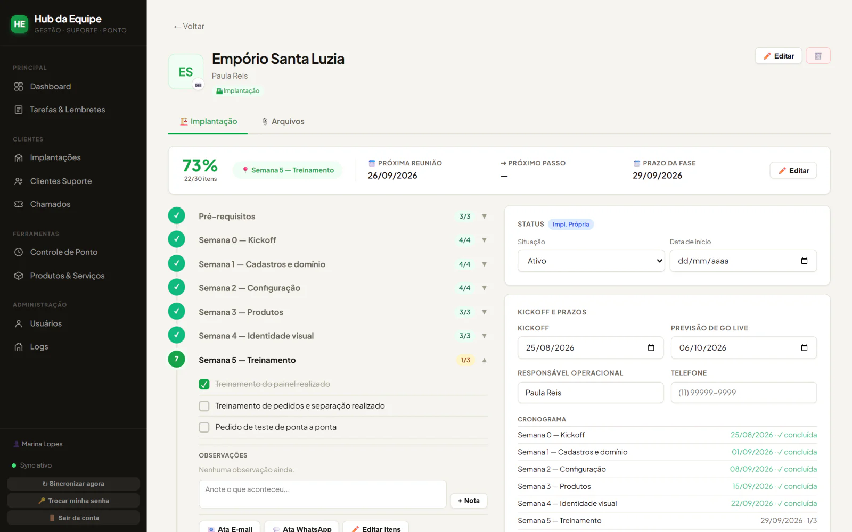Open calendar picker on Previsão de Go Live

click(804, 347)
